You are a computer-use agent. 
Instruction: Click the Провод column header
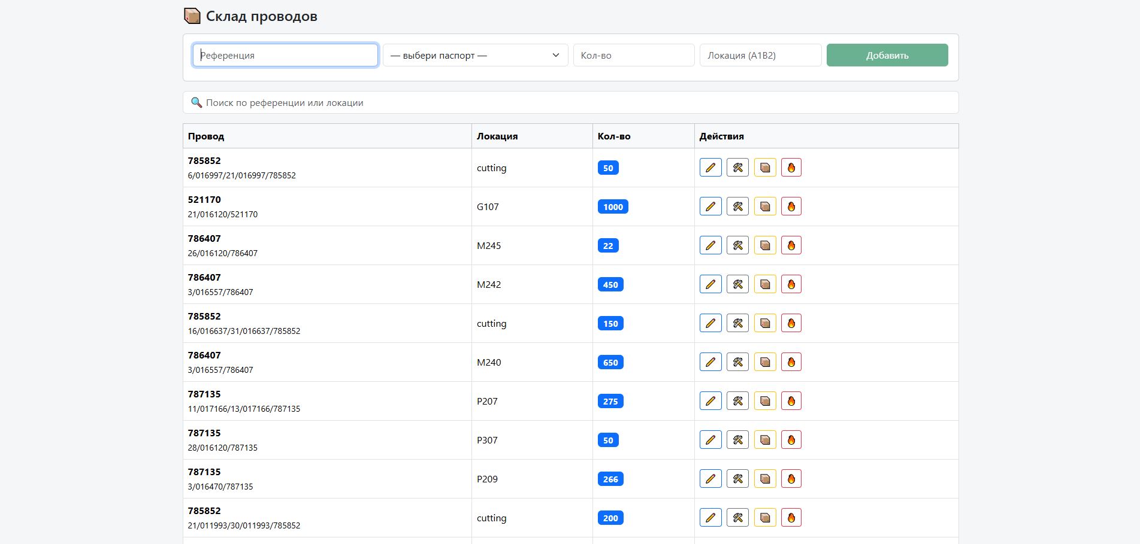tap(206, 136)
